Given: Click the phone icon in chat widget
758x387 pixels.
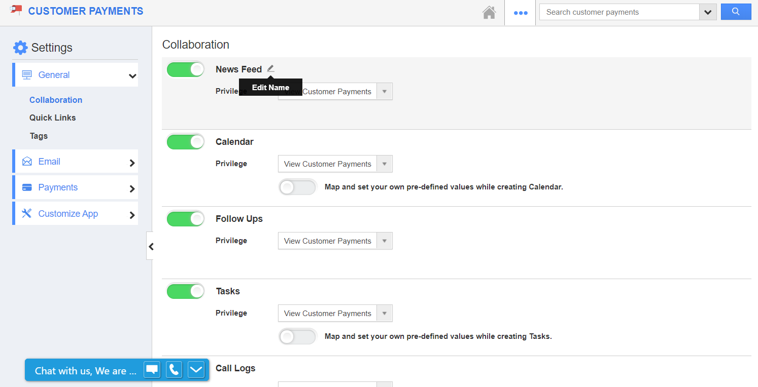Looking at the screenshot, I should pos(174,370).
